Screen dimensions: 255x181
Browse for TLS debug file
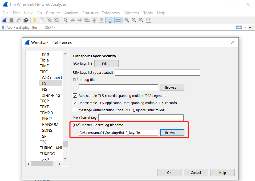pyautogui.click(x=172, y=87)
